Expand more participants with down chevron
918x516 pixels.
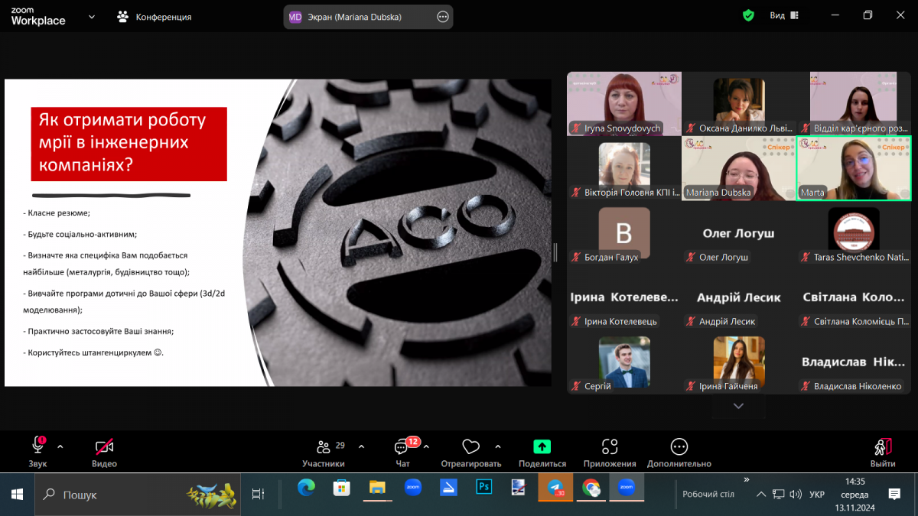738,407
